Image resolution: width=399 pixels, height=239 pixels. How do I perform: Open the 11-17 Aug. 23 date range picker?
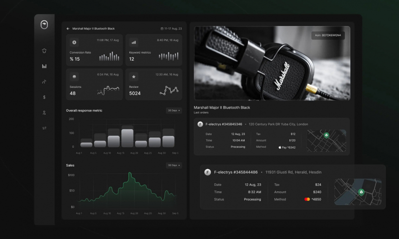coord(171,29)
